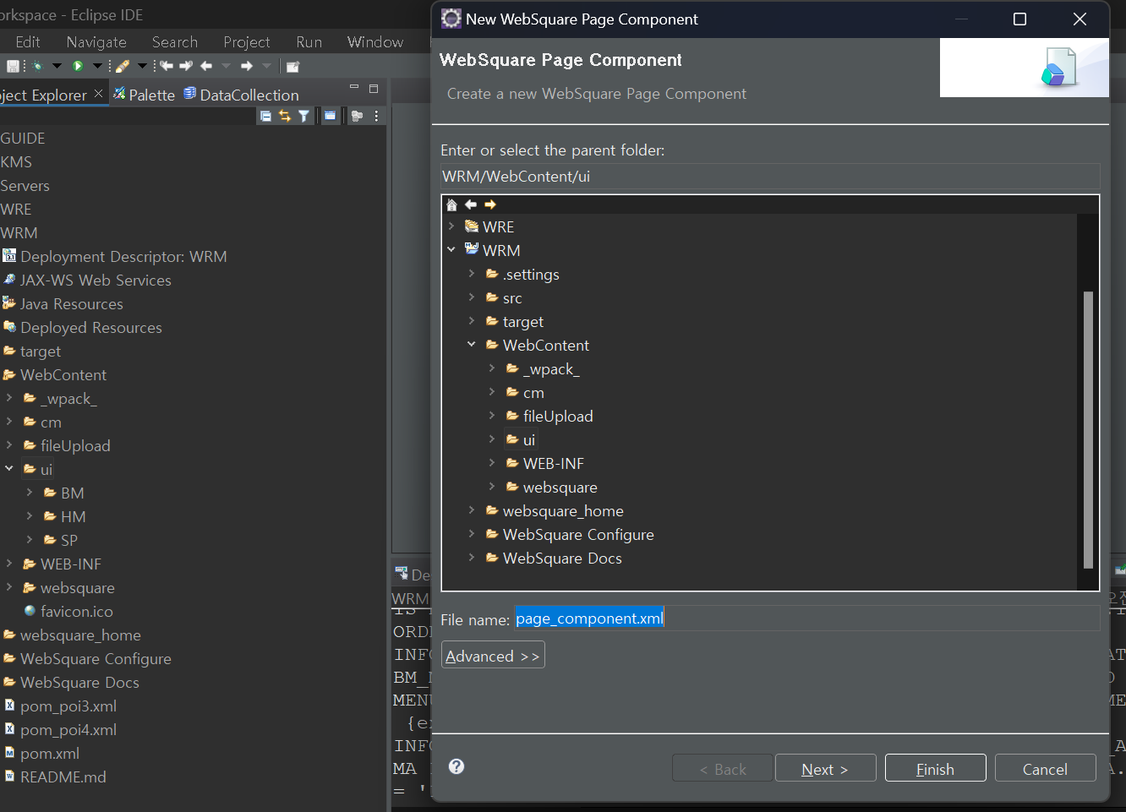Expand the .settings folder in dialog tree

(x=472, y=274)
